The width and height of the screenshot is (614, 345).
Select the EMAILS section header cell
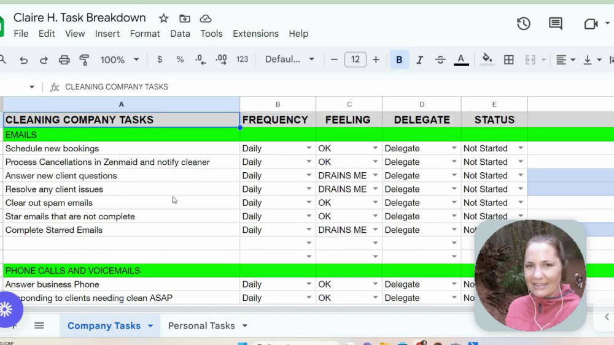(x=122, y=135)
